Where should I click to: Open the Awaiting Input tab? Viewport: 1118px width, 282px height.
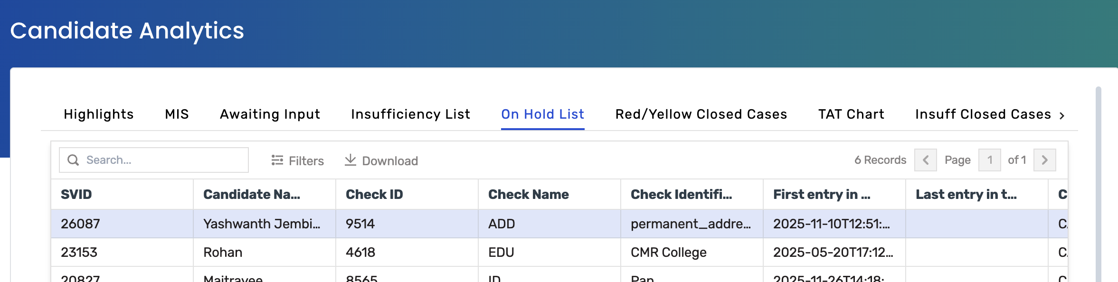click(270, 114)
